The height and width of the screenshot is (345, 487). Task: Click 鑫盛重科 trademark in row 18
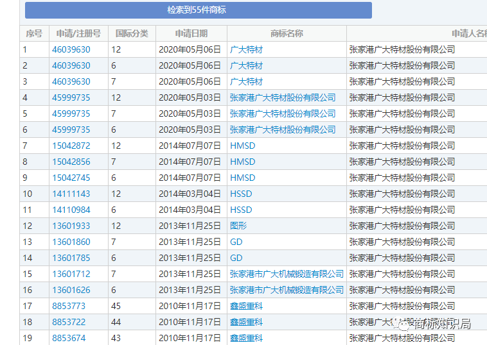click(x=246, y=322)
